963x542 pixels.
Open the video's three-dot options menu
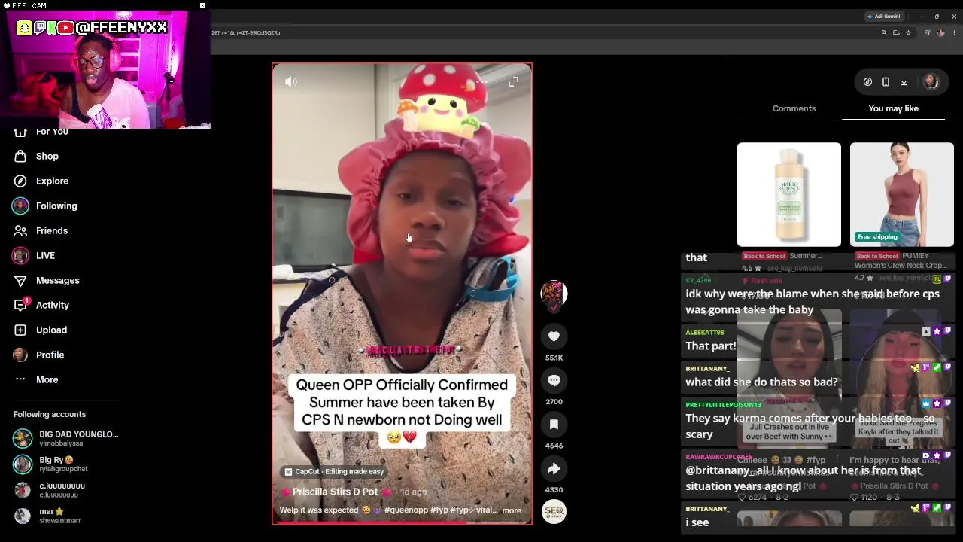481,81
